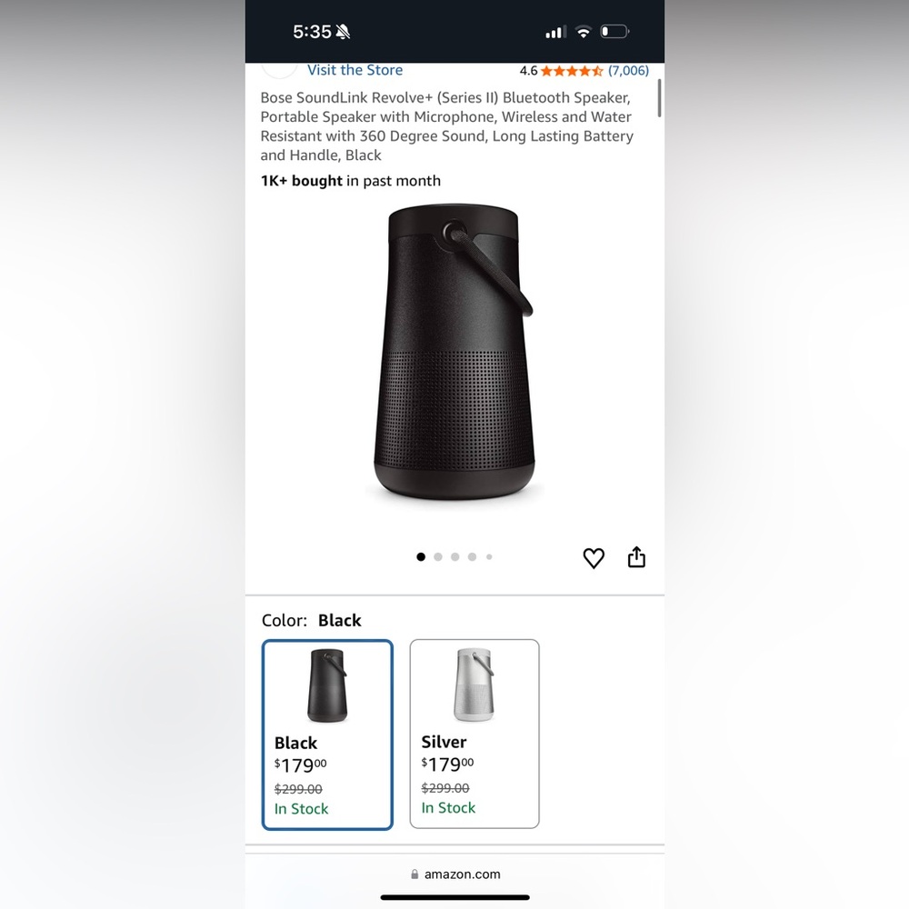This screenshot has height=909, width=909.
Task: Open the 7,006 reviews link
Action: tap(628, 71)
